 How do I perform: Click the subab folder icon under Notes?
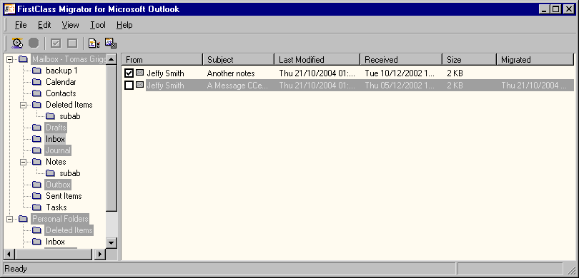(50, 173)
